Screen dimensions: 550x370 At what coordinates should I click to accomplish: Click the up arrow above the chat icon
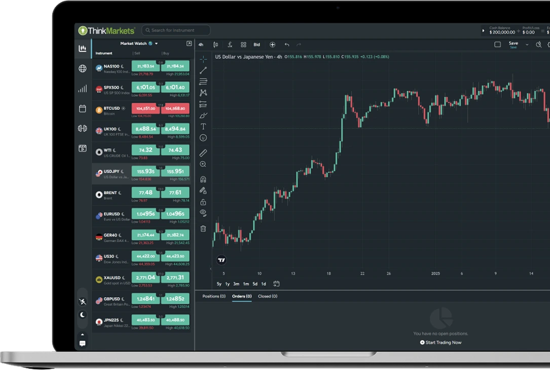click(83, 334)
